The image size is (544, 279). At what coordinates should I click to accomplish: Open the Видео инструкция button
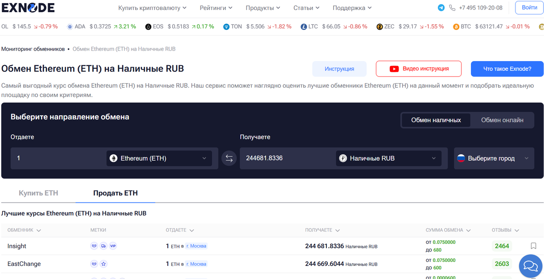pos(419,69)
